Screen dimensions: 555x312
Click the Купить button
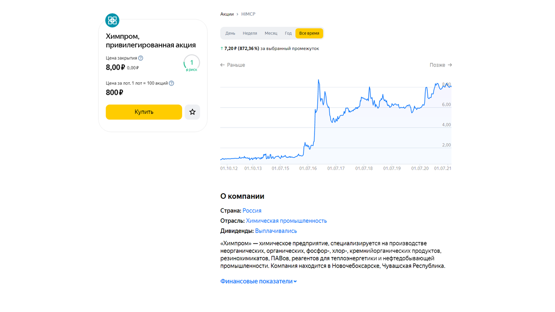tap(144, 112)
